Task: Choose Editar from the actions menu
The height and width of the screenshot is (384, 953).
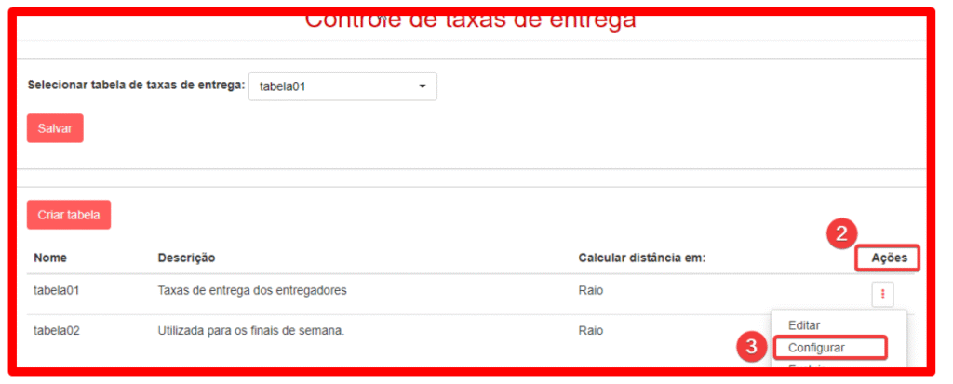Action: pyautogui.click(x=804, y=325)
